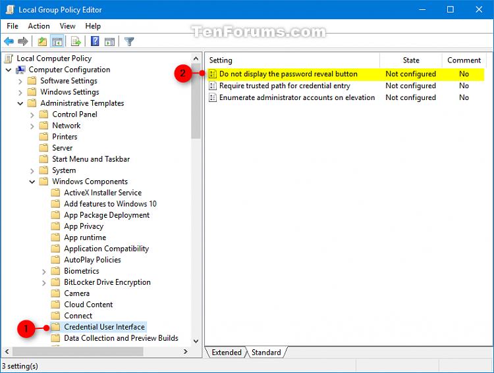Click the Cloud Content folder icon
This screenshot has height=373, width=494.
[55, 305]
